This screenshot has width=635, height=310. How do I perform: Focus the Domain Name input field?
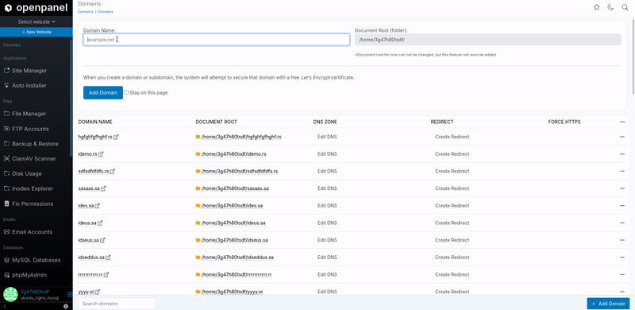[217, 40]
